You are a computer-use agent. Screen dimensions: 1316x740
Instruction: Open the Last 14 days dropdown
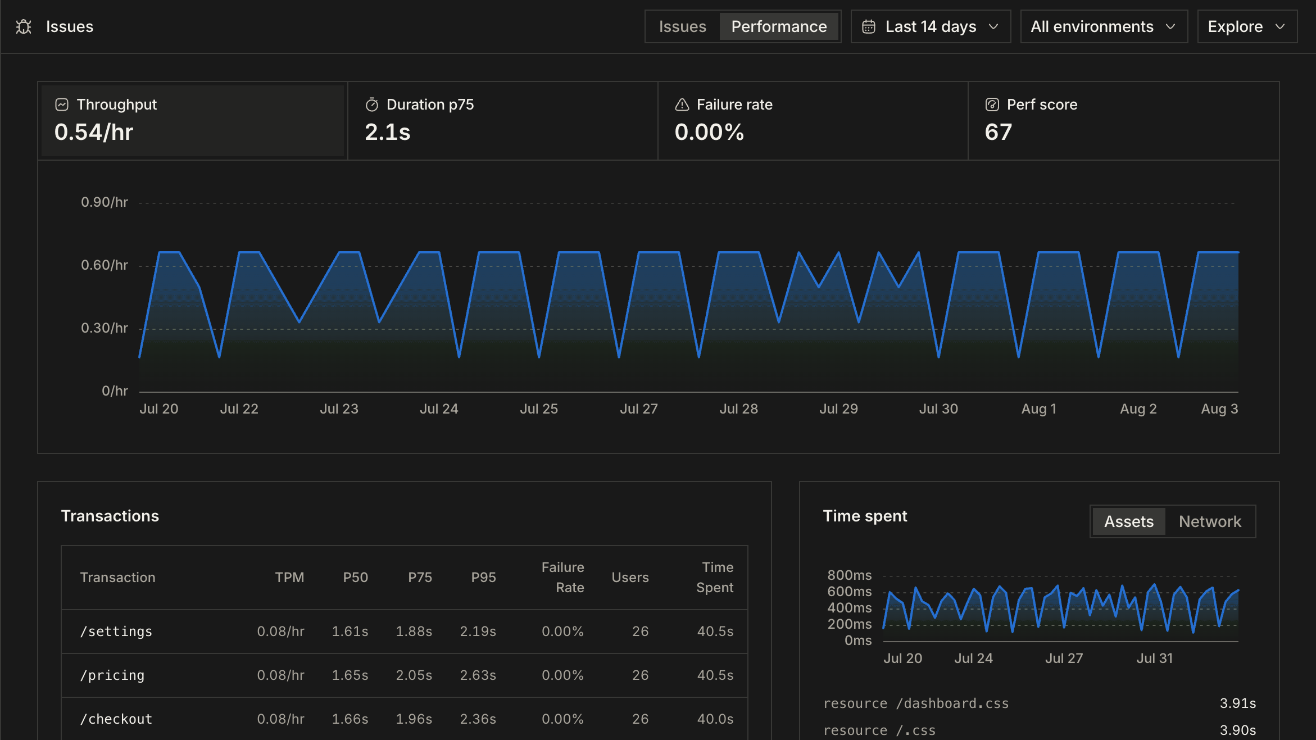pyautogui.click(x=931, y=26)
